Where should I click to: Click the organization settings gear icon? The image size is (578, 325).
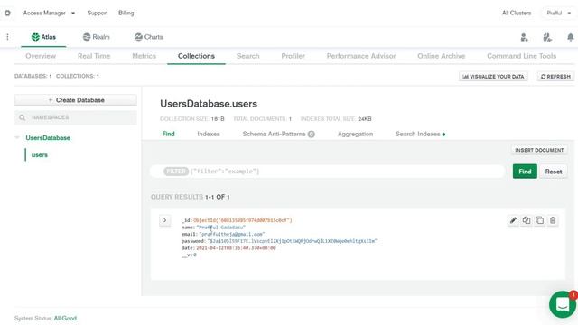7,13
